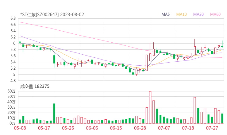Click the 05-17 date axis label
Screen dimensions: 227x135
[x=44, y=128]
